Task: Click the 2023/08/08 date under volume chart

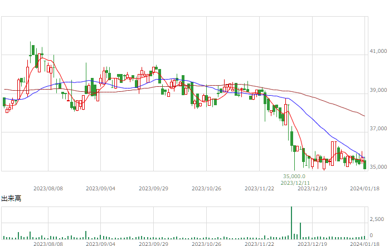Action: (x=48, y=244)
